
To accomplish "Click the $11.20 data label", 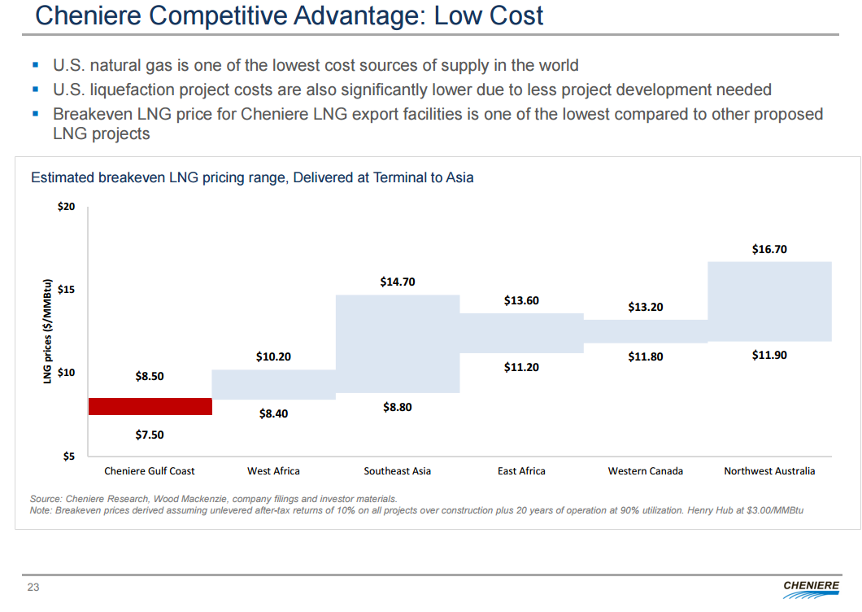I will (521, 368).
